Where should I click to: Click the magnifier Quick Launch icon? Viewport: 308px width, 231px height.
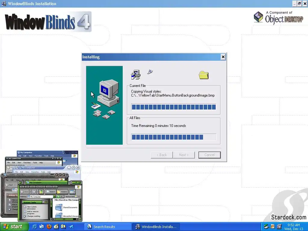pos(63,226)
